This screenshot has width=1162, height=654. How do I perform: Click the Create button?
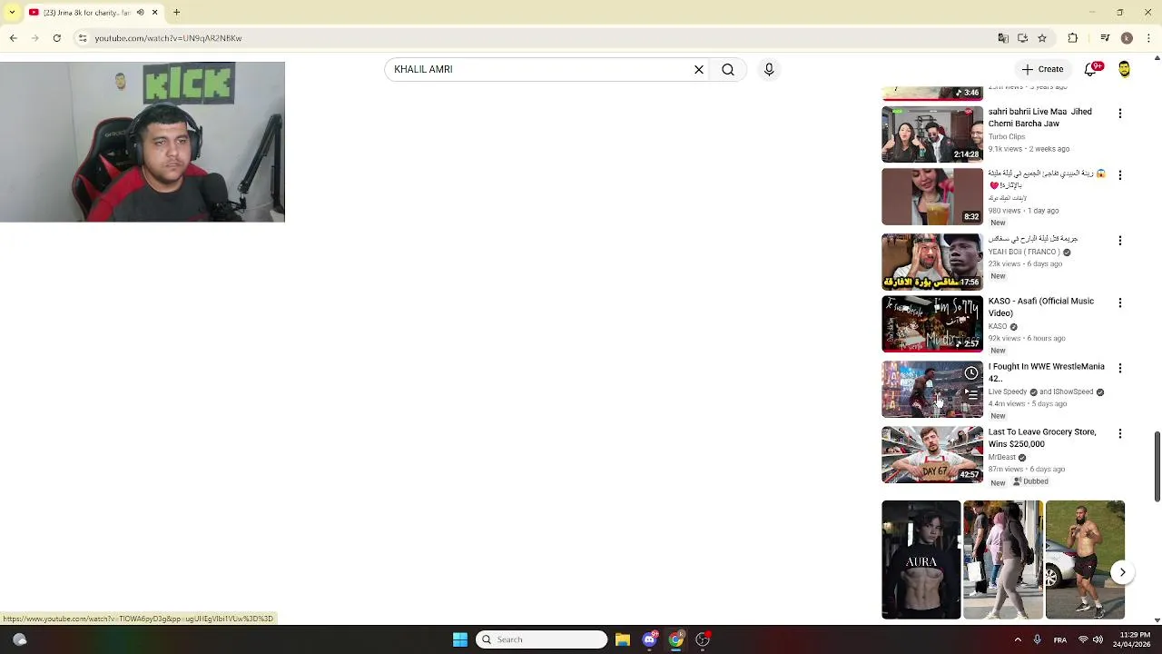click(1042, 69)
